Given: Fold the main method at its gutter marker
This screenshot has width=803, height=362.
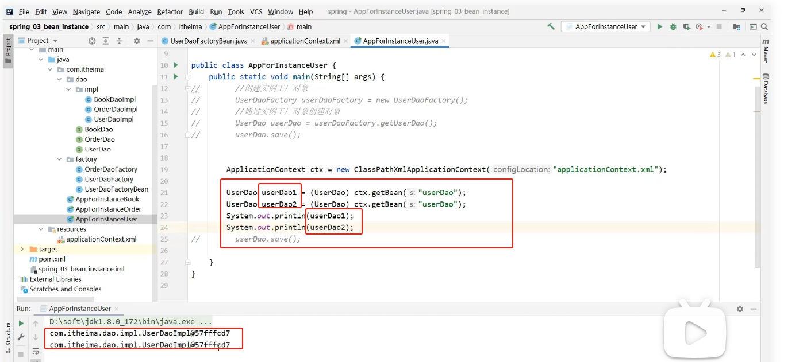Looking at the screenshot, I should click(188, 76).
